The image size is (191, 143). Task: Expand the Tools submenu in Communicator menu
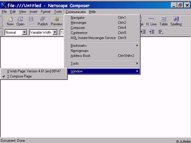tap(102, 63)
